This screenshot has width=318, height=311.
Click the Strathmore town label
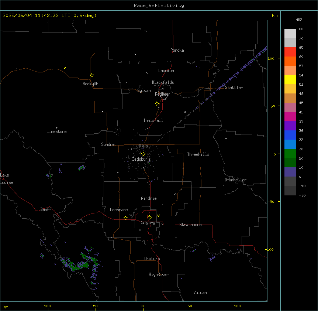(x=190, y=225)
